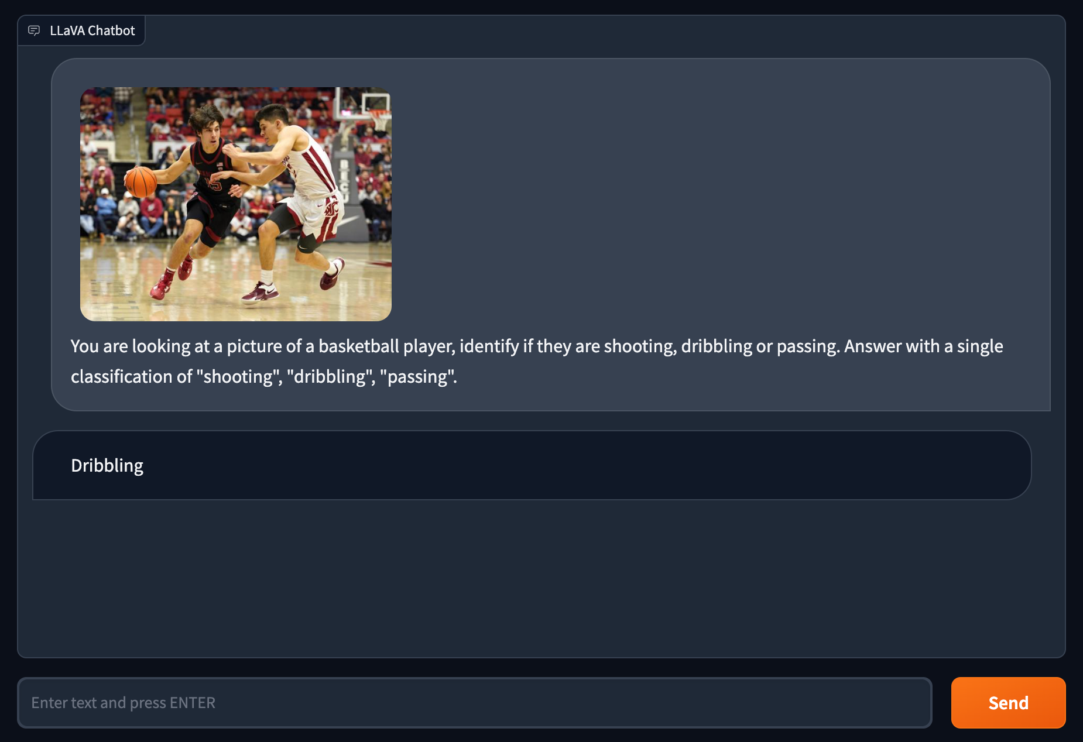The width and height of the screenshot is (1083, 742).
Task: Click the white sneaker of the defending player
Action: pos(261,293)
